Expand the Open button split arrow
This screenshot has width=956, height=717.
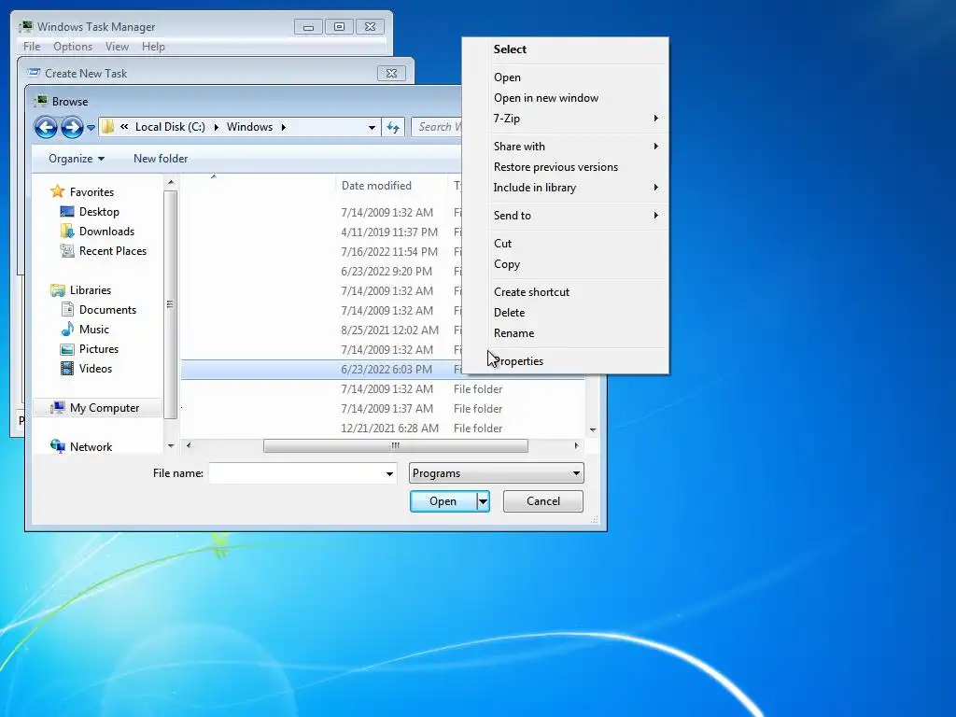coord(483,501)
